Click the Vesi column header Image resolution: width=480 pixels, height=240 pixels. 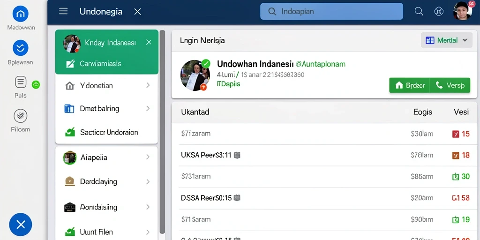461,112
